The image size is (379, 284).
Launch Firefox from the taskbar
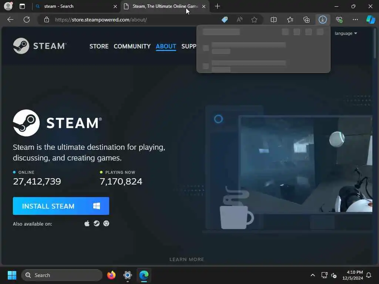pos(111,275)
